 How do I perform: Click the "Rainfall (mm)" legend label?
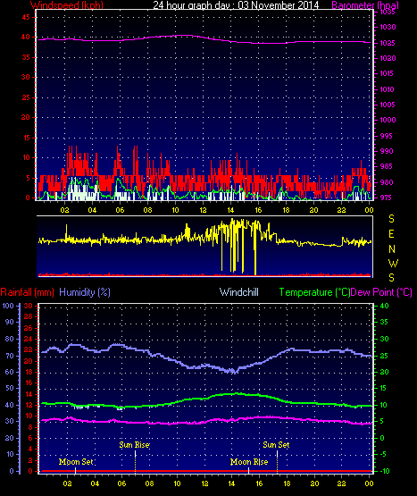click(x=27, y=292)
